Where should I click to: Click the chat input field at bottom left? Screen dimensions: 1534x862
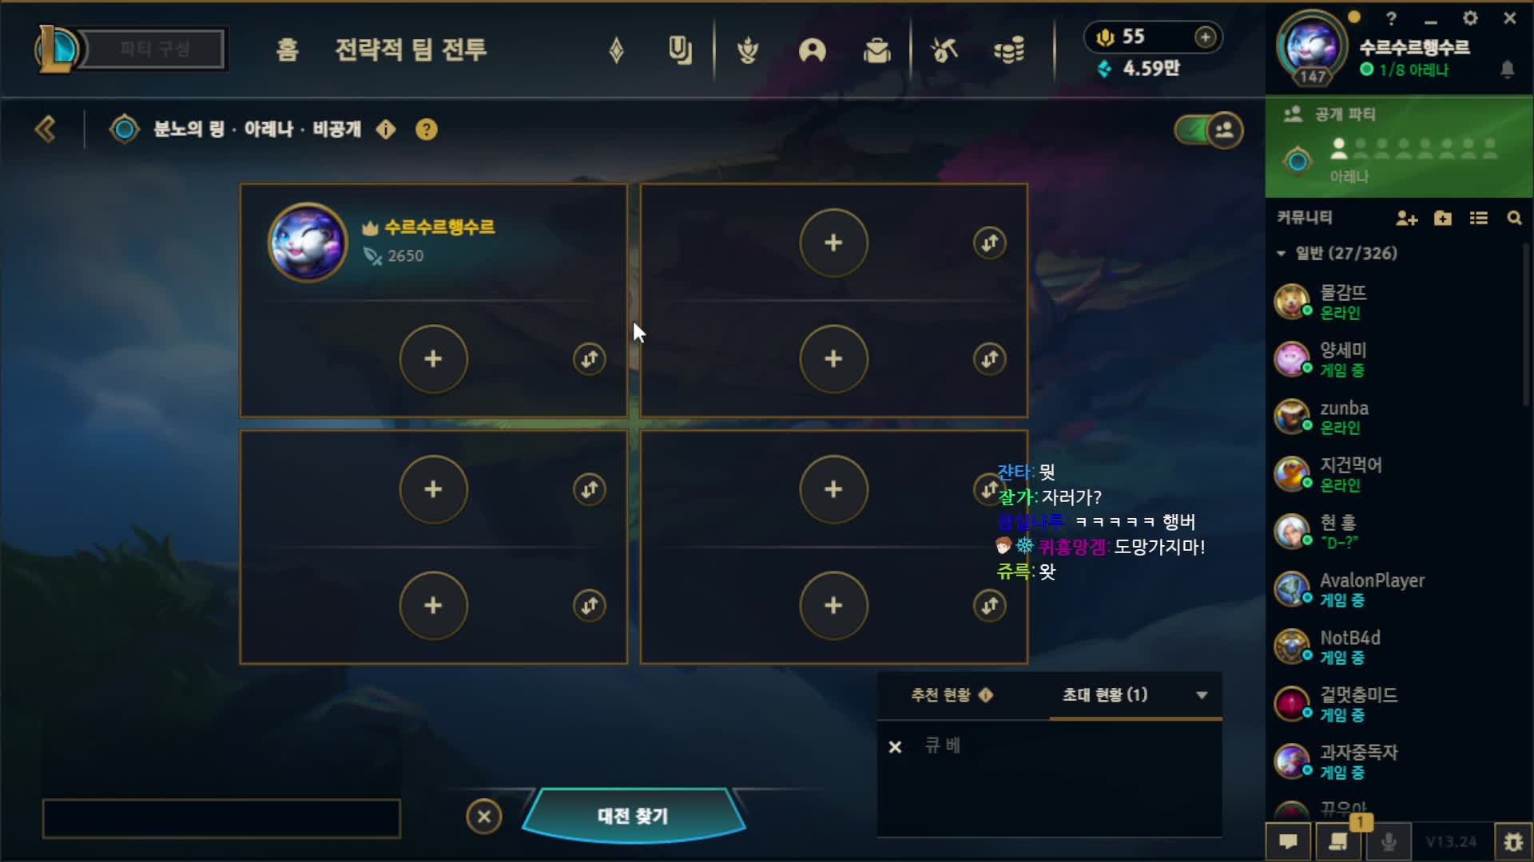point(221,818)
